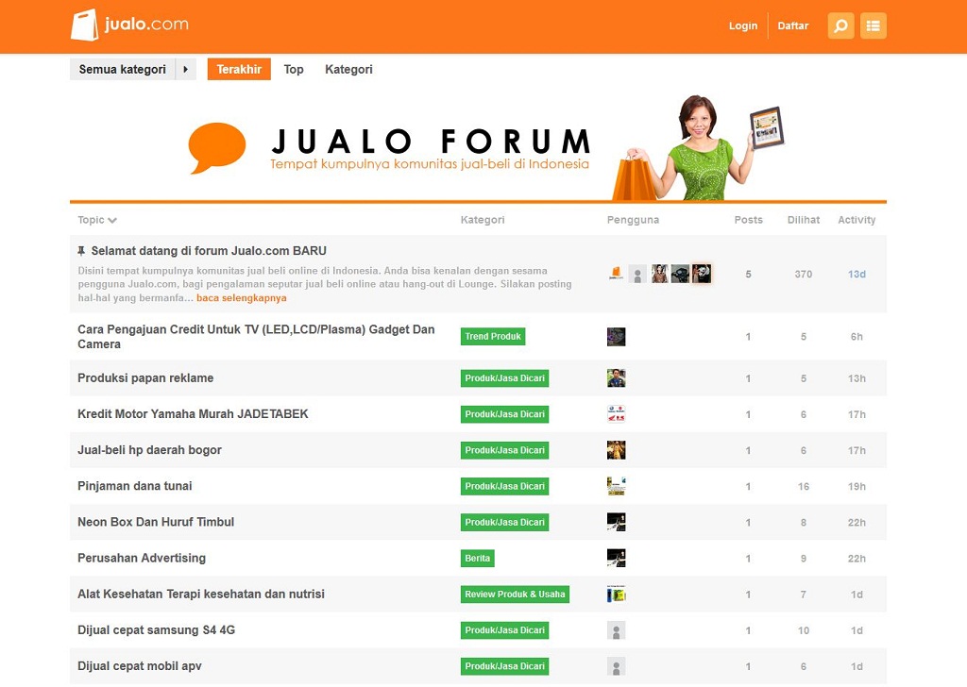Open user avatar for Kredit Motor Yamaha
967x687 pixels.
click(616, 414)
